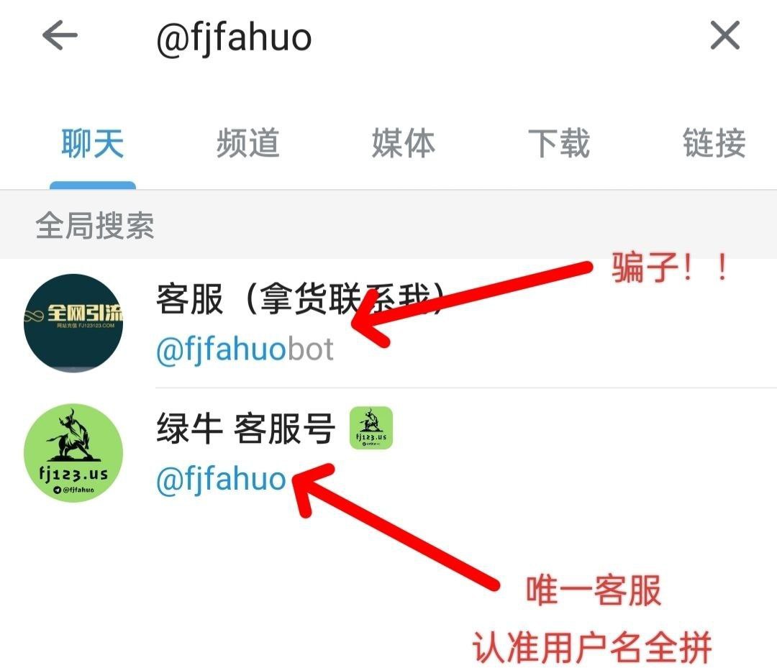Open the green bull fj123.us avatar
This screenshot has width=777, height=668.
[x=73, y=453]
